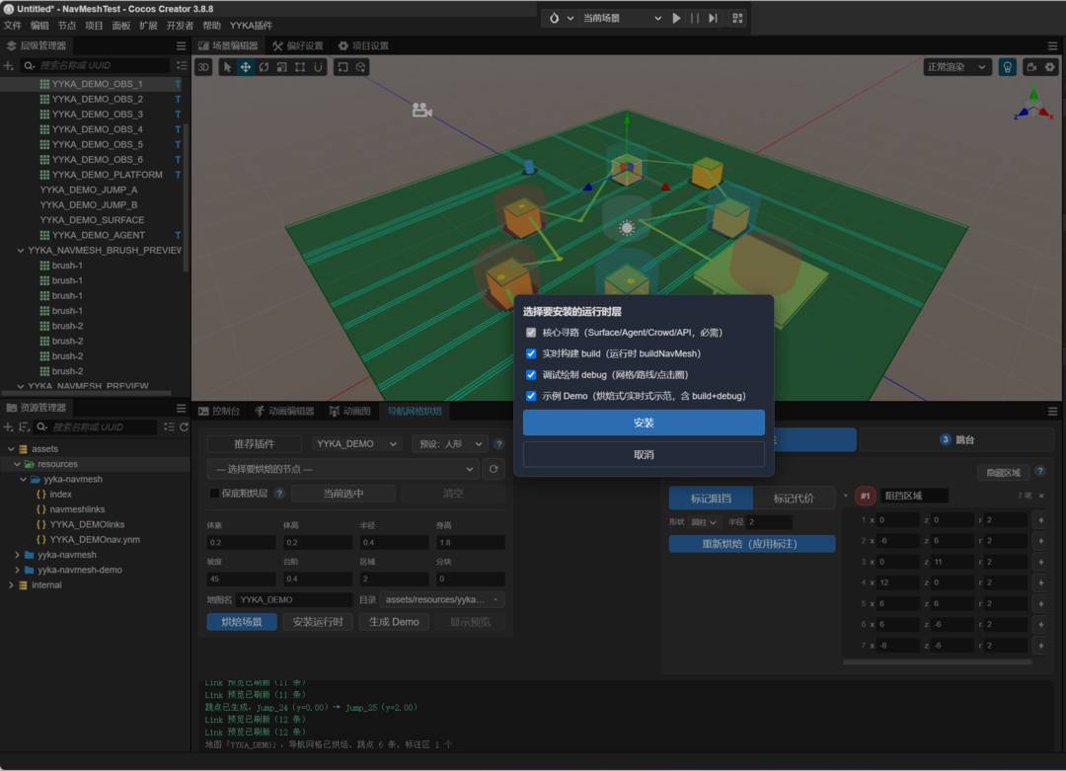Select the move gizmo tool

click(x=246, y=66)
